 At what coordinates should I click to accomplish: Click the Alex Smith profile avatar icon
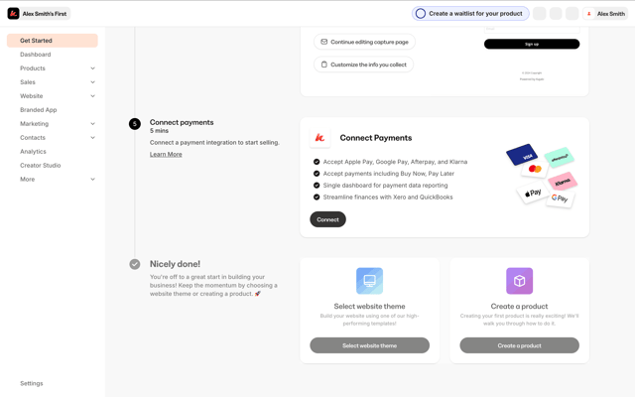588,13
